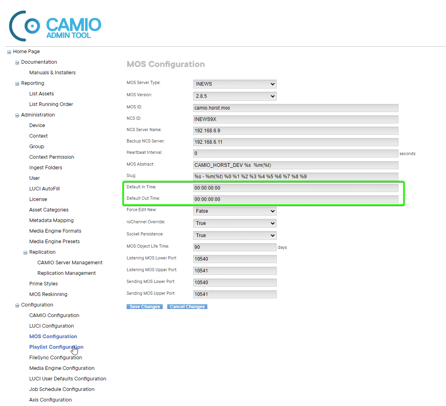Open Metadata Mapping page
The height and width of the screenshot is (406, 446).
51,220
